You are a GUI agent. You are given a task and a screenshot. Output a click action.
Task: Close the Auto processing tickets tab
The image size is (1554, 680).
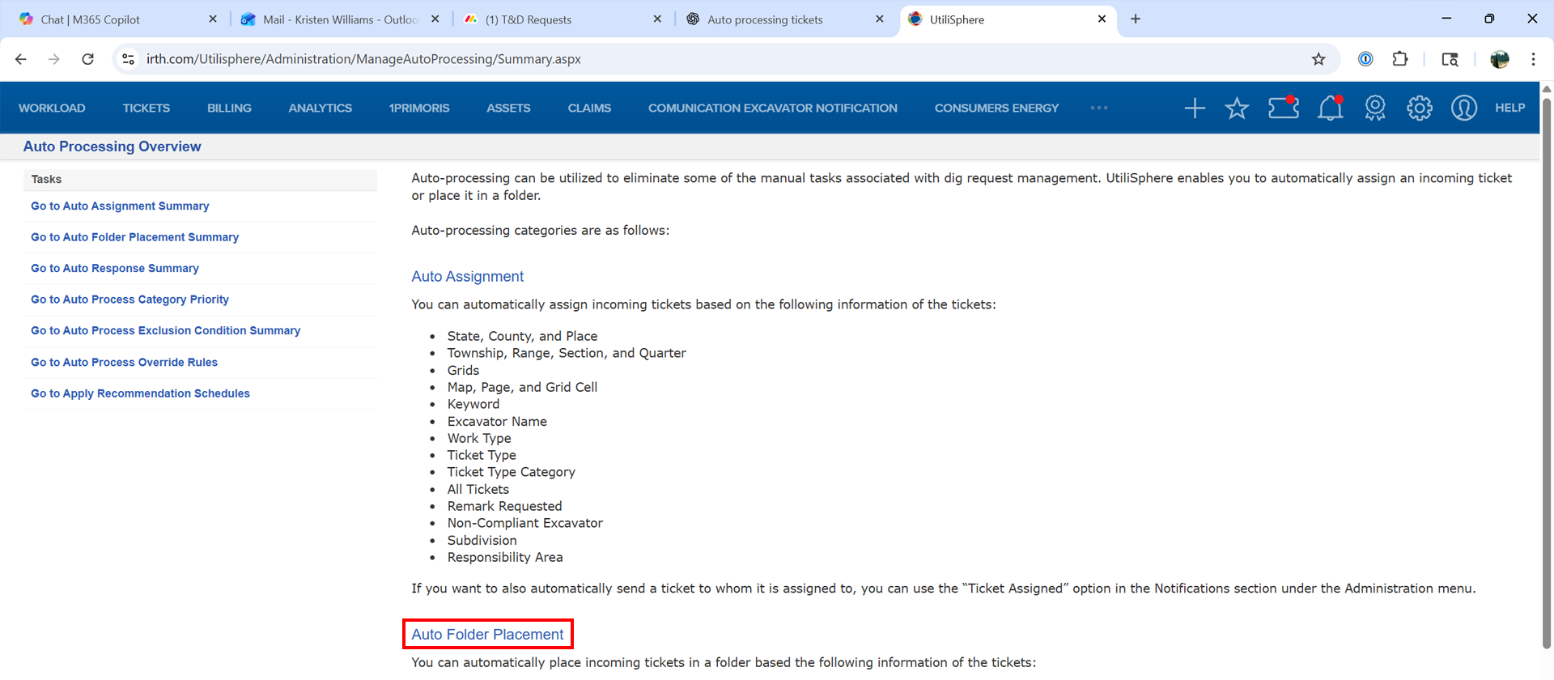click(880, 19)
